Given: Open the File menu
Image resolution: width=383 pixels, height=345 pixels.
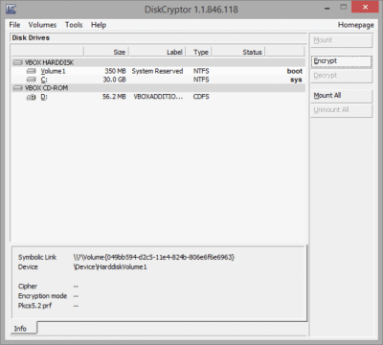Looking at the screenshot, I should pos(14,25).
